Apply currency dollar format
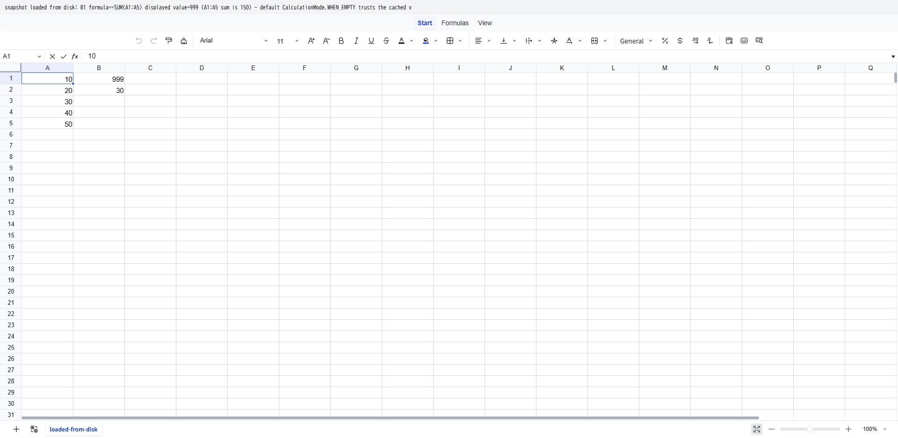 coord(680,41)
